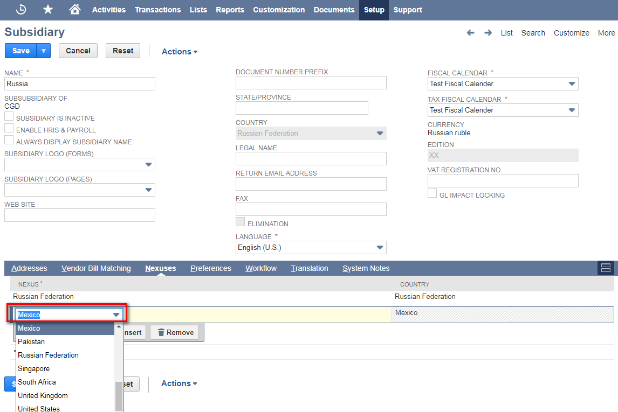Image resolution: width=618 pixels, height=412 pixels.
Task: Open the Fiscal Calendar dropdown
Action: click(x=572, y=83)
